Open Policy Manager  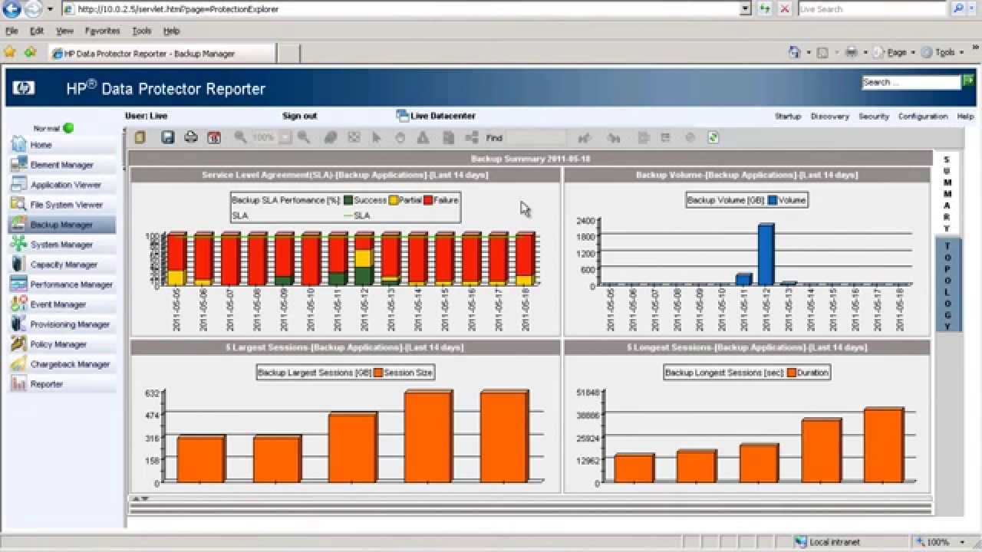61,344
